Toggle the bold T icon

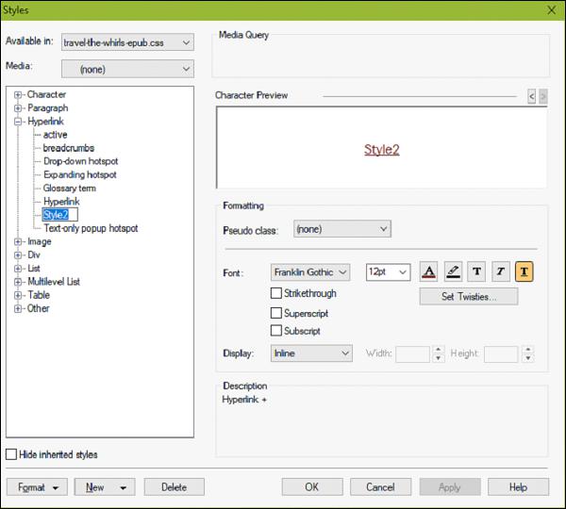click(x=476, y=271)
